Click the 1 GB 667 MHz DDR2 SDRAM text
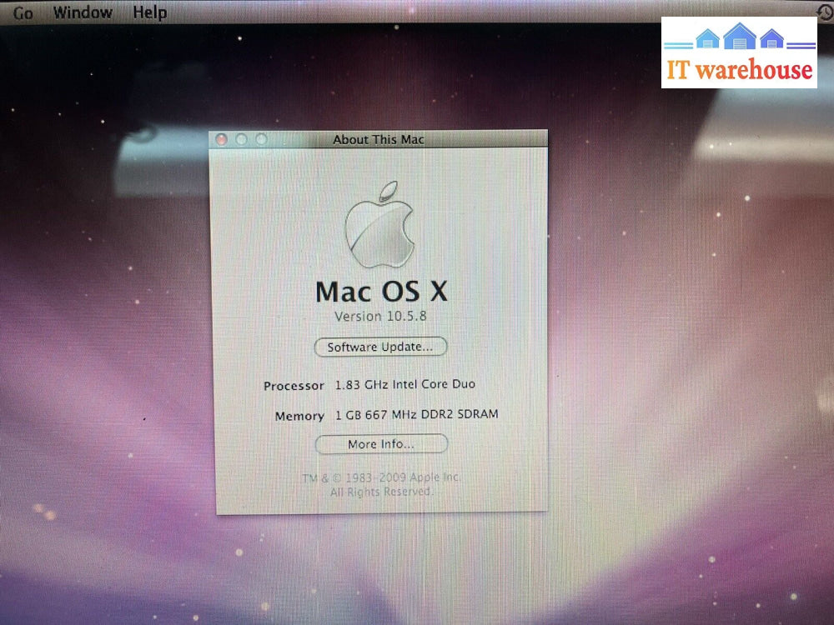834x625 pixels. (417, 414)
